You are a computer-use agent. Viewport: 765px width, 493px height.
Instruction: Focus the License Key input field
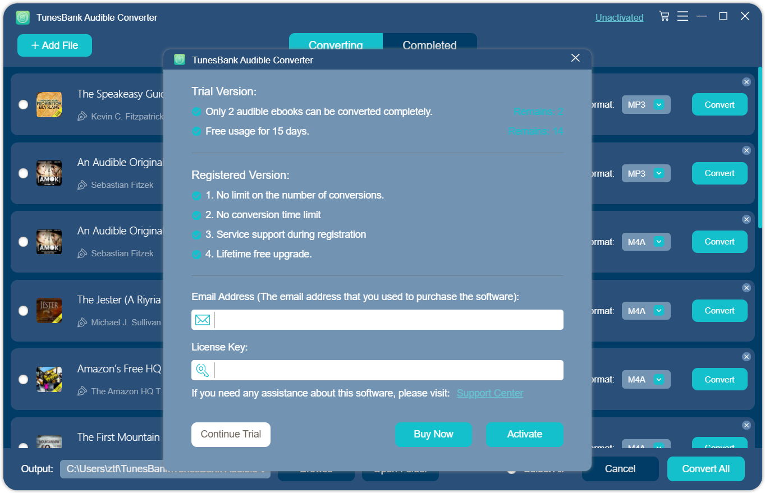(377, 370)
